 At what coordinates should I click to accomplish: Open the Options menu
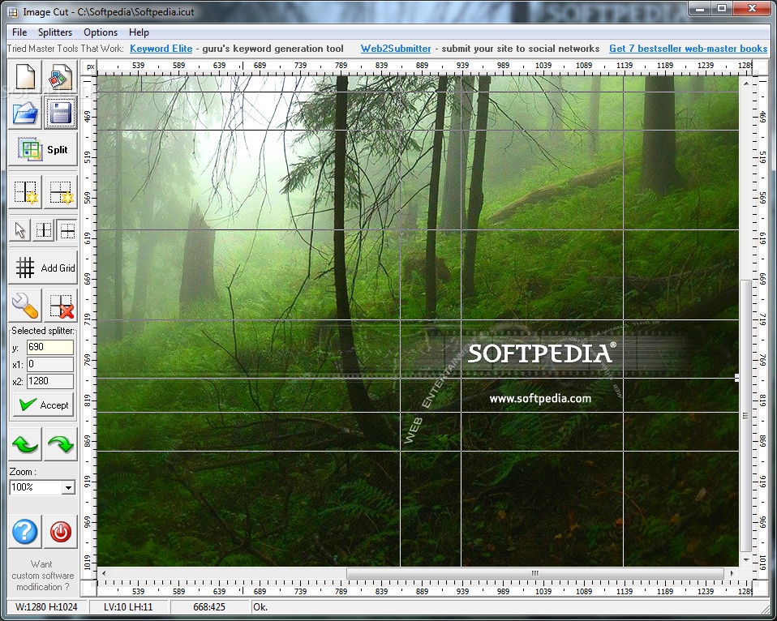tap(101, 32)
